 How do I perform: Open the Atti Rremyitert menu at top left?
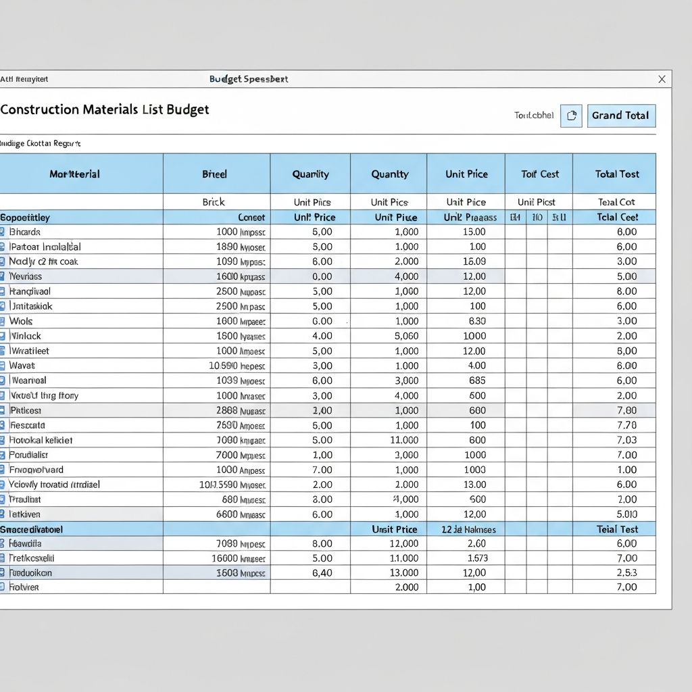[x=24, y=79]
